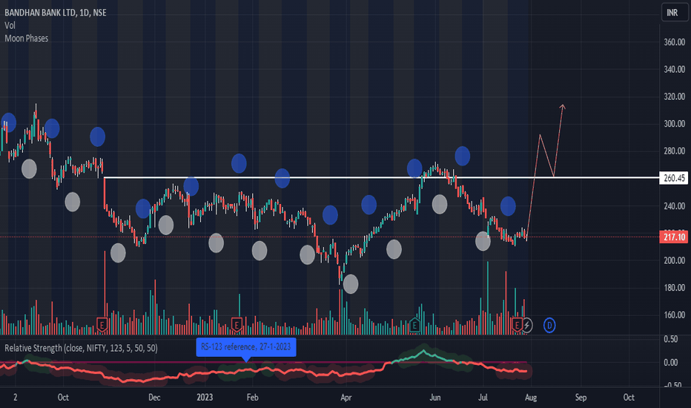Click the lightning bolt event icon
The width and height of the screenshot is (691, 408).
(x=527, y=326)
